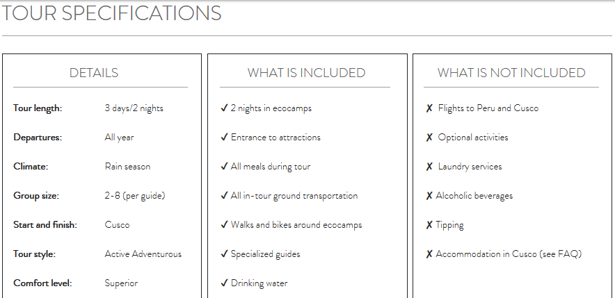Viewport: 615px width, 298px height.
Task: Click the Accommodation in Cusco (see FAQ) text
Action: click(x=509, y=254)
